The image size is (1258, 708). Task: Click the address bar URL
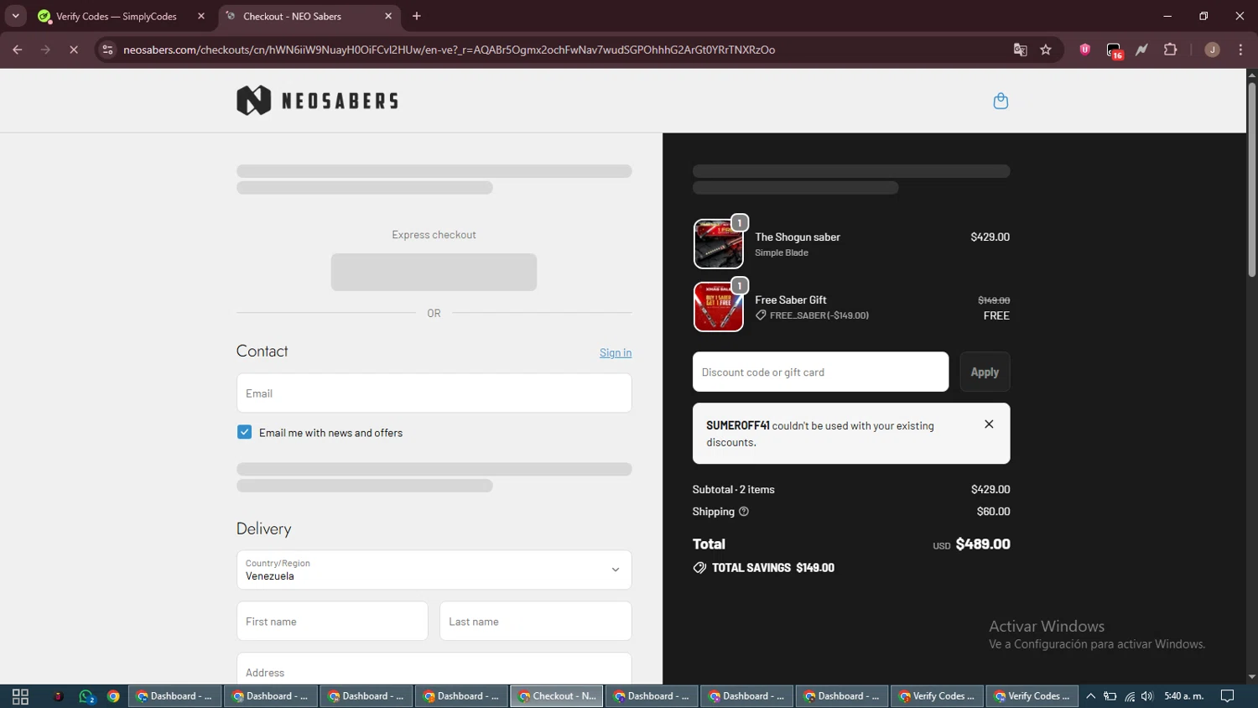(x=449, y=49)
